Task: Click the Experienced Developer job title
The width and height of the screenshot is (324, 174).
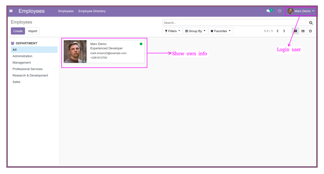Action: tap(106, 48)
